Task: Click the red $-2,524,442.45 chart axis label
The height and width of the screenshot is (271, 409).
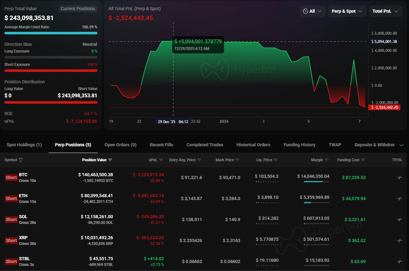Action: (384, 107)
